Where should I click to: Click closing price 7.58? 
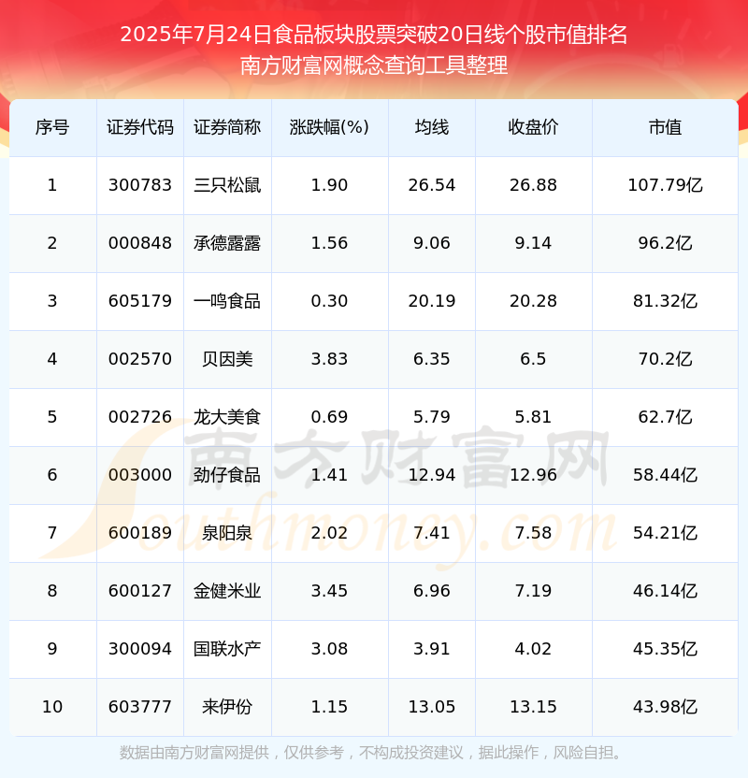coord(533,533)
